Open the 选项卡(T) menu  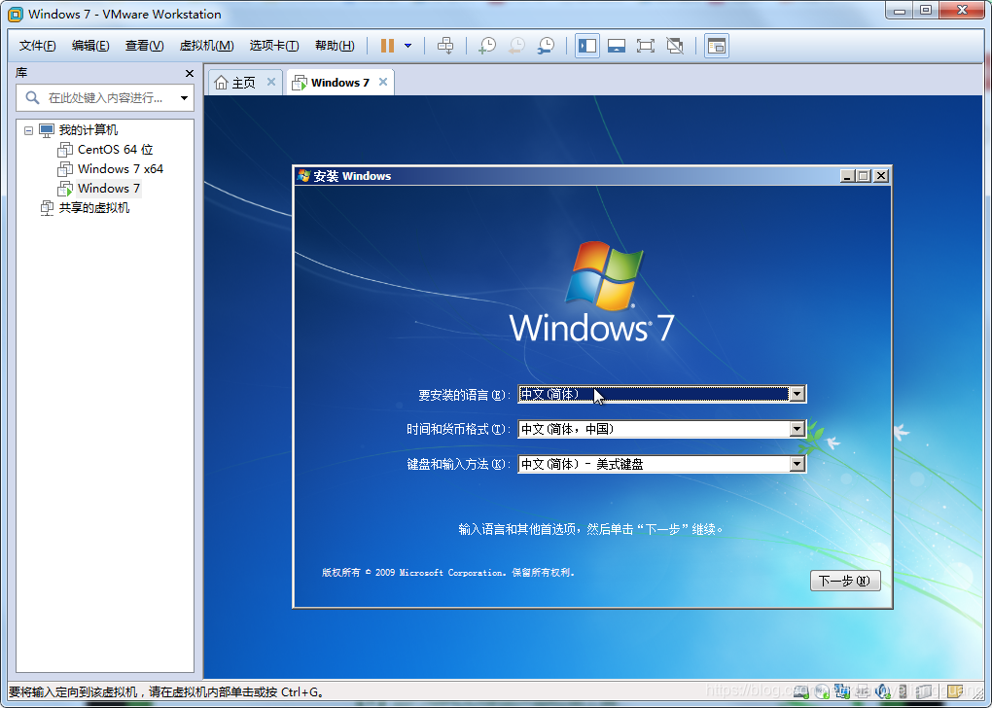(x=274, y=46)
